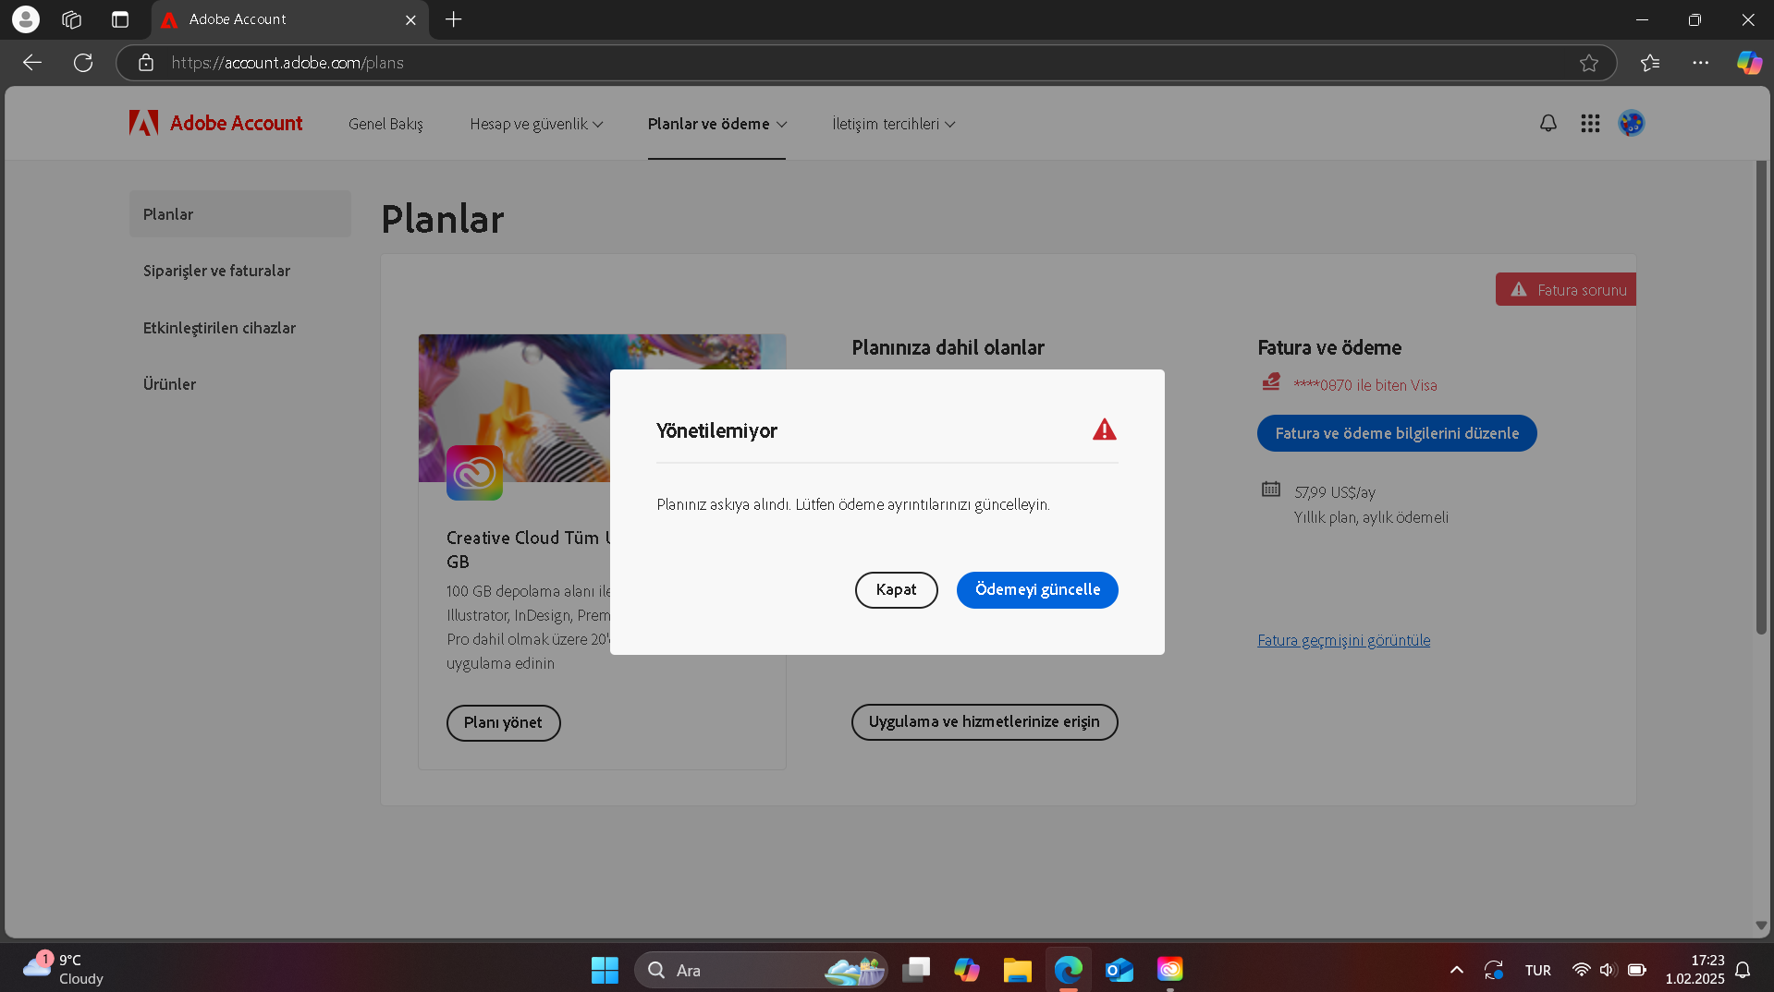Open Copilot in the browser toolbar
The height and width of the screenshot is (992, 1774).
pos(1749,63)
